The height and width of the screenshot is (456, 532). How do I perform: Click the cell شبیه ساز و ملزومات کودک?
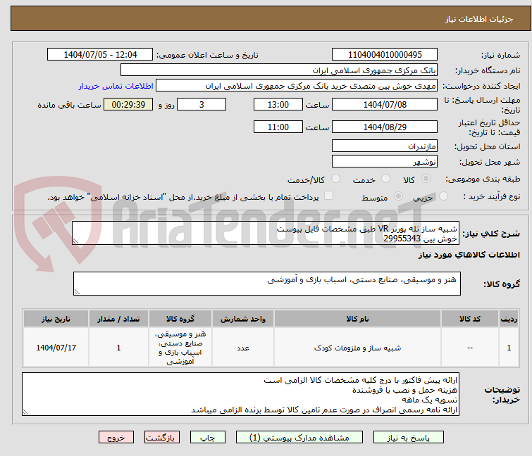(358, 348)
